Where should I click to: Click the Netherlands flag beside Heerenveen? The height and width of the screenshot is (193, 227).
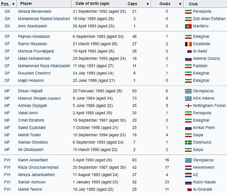[x=188, y=168]
